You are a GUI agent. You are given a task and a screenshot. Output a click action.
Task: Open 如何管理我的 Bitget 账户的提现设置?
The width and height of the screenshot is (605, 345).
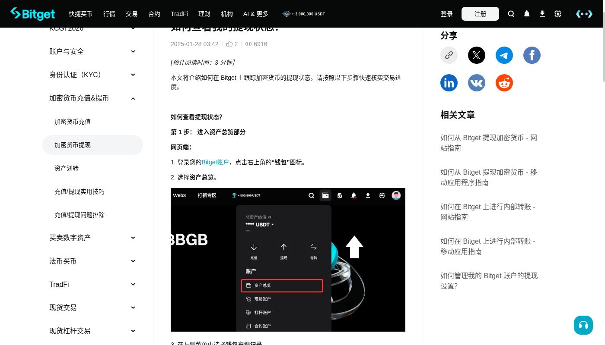(x=489, y=281)
